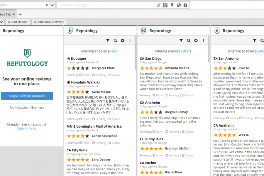Mark Elke M. review followup as Pending
The width and height of the screenshot is (264, 176).
pyautogui.click(x=246, y=118)
